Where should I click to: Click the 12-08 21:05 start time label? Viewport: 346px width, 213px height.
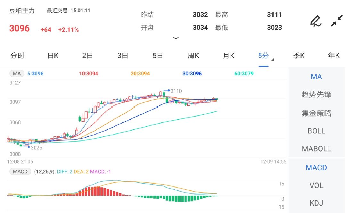pyautogui.click(x=20, y=162)
